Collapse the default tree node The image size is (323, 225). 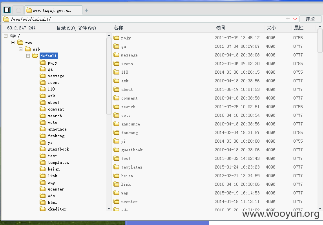pyautogui.click(x=28, y=56)
